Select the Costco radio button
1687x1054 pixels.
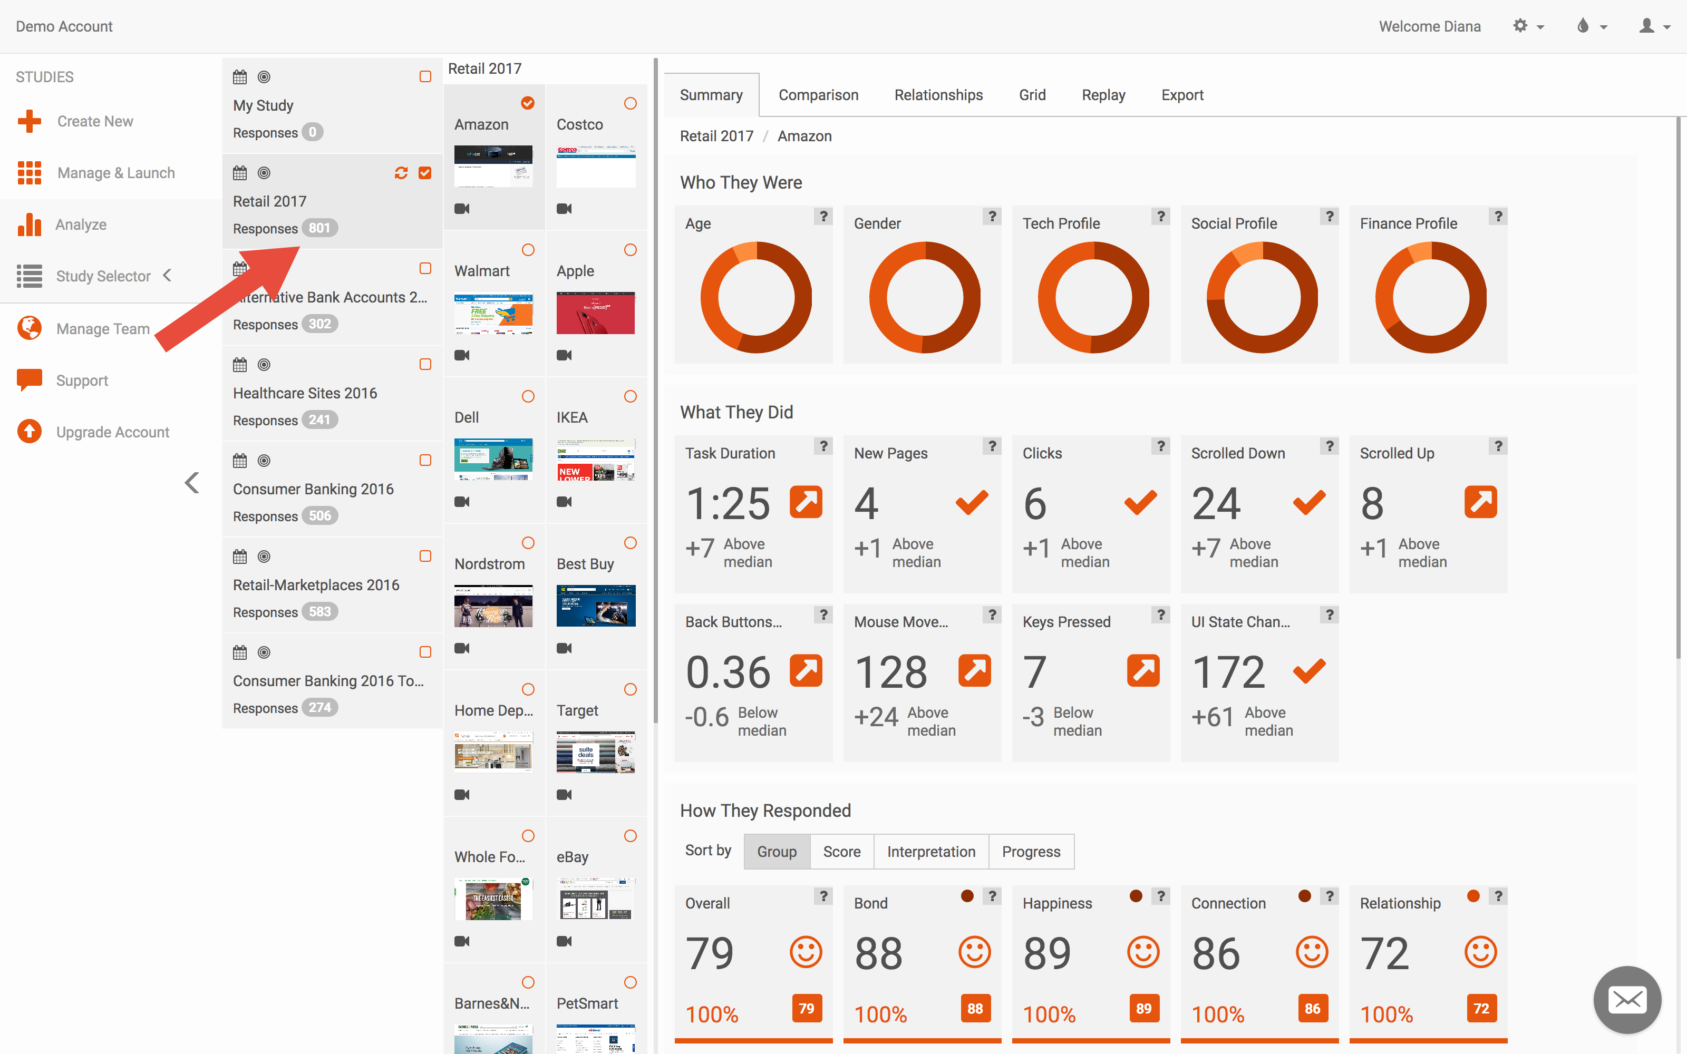tap(630, 104)
